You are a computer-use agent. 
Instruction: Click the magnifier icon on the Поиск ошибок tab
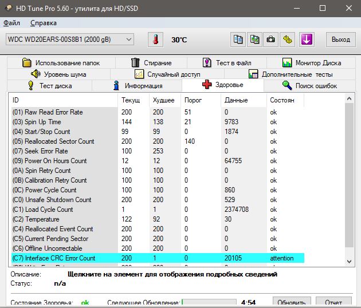pos(287,85)
